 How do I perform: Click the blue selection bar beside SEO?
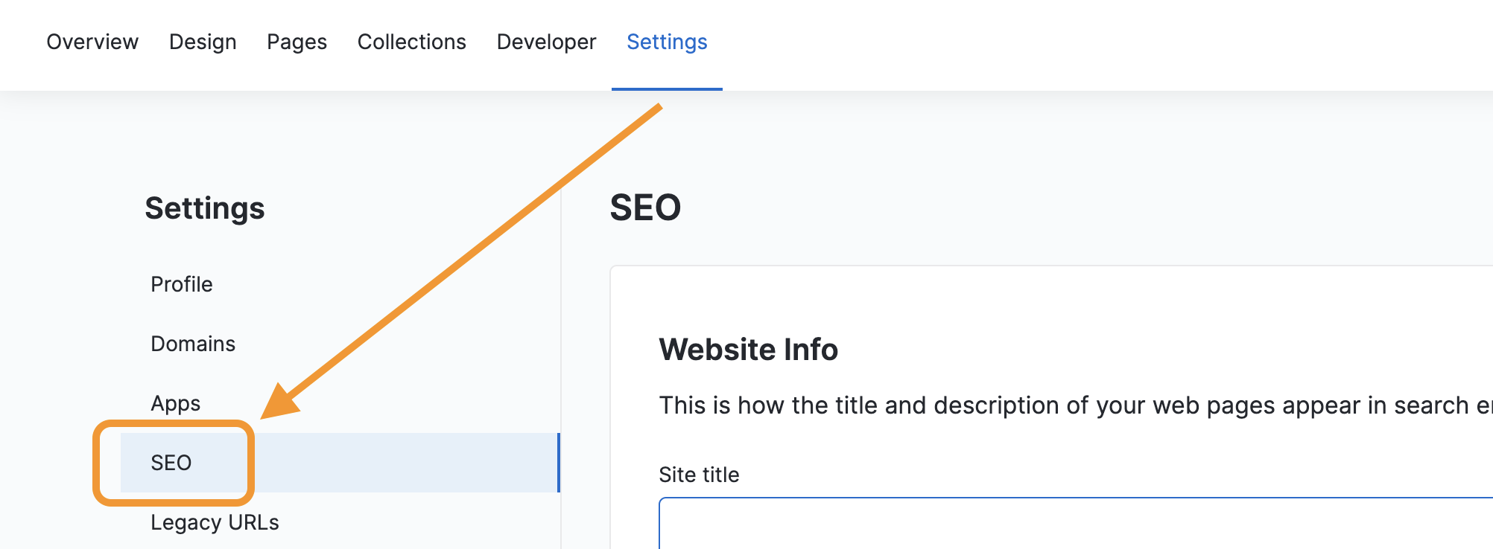pos(558,463)
